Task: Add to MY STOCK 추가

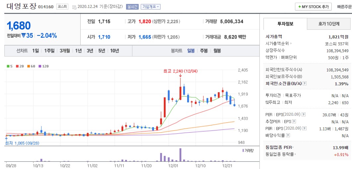Action: [313, 7]
